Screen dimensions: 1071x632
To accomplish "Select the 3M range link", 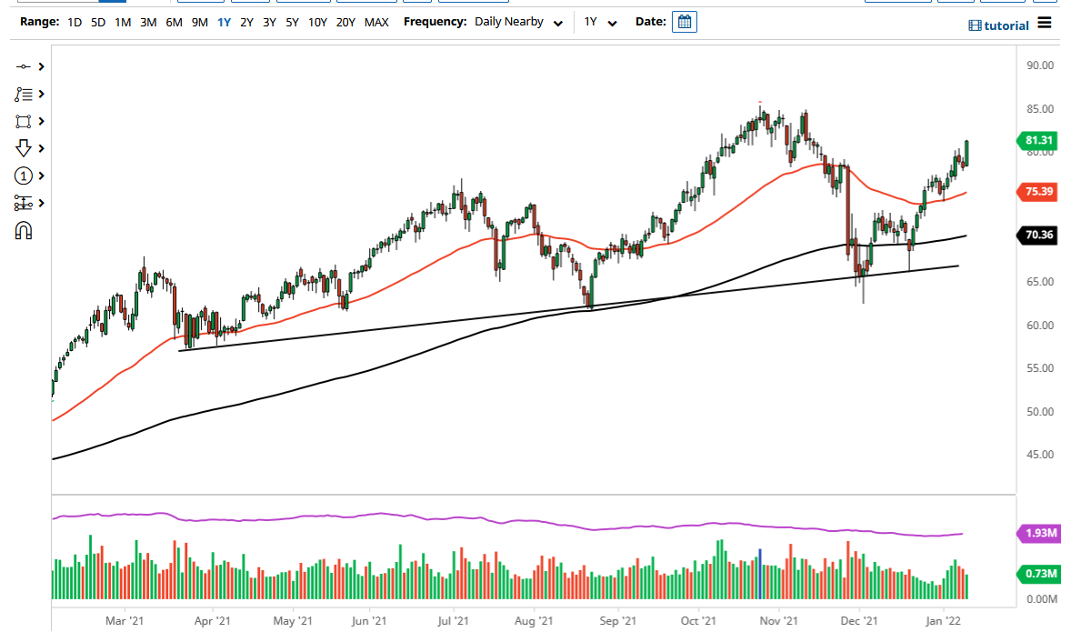I will click(148, 22).
